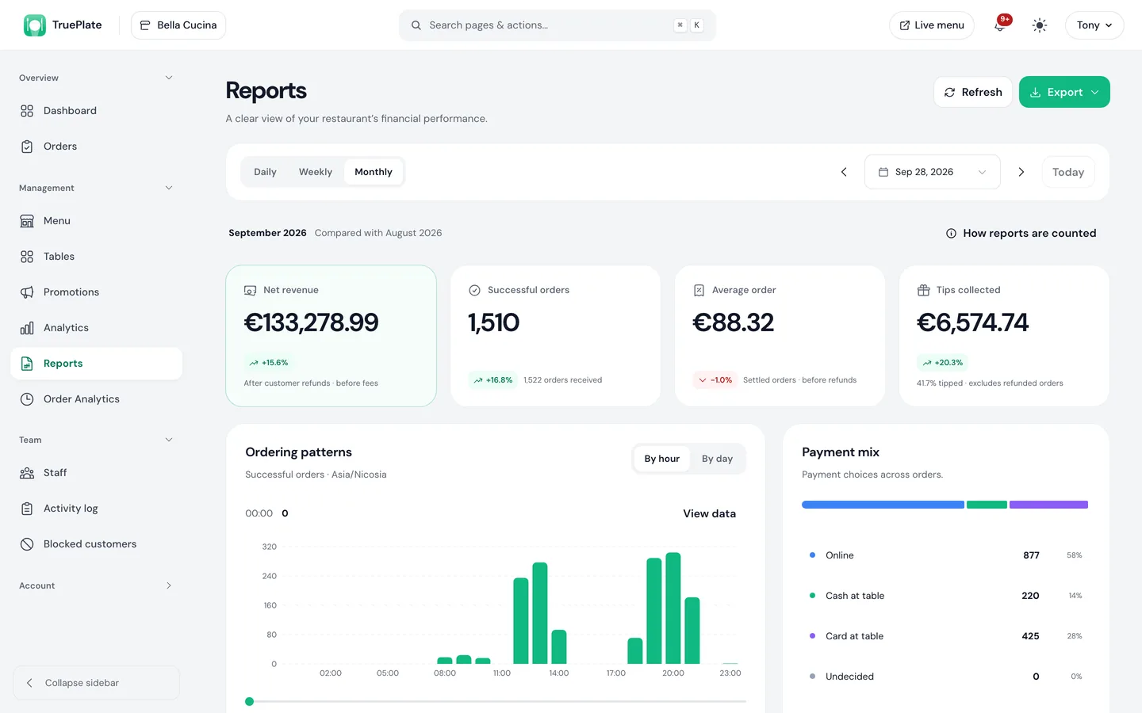
Task: Click View data link
Action: click(710, 513)
